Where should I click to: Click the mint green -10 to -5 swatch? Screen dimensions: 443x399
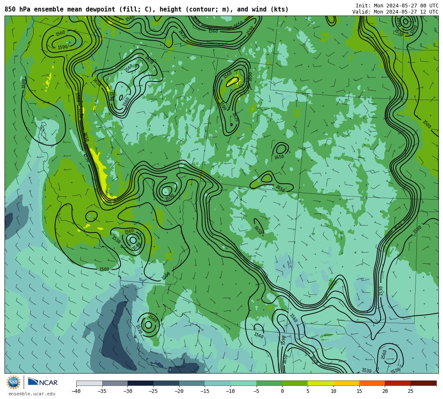point(244,383)
